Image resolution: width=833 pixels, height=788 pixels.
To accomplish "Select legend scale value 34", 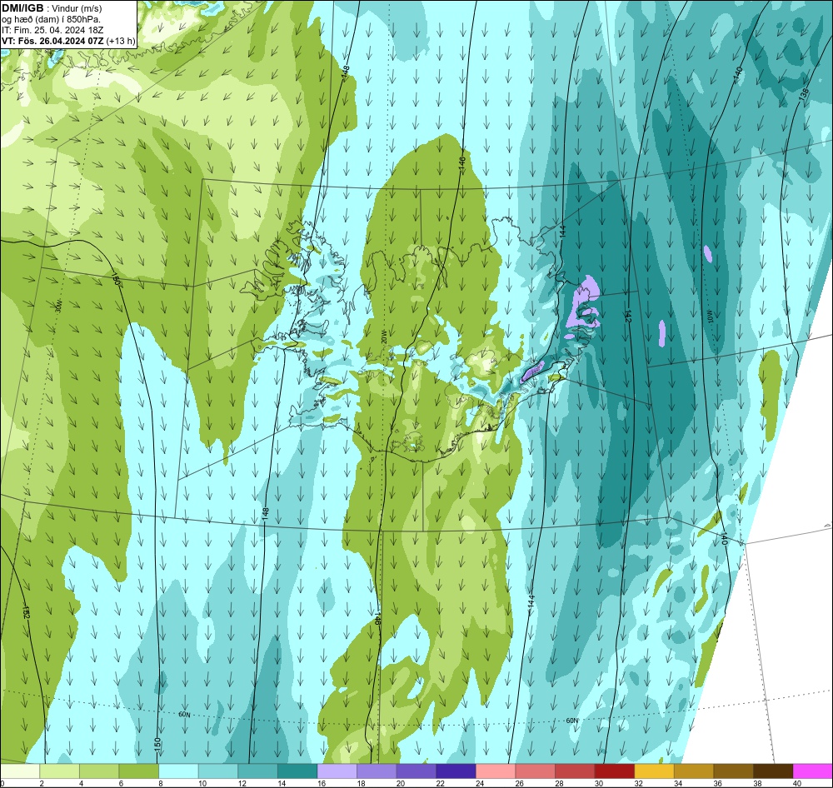I will (x=678, y=783).
